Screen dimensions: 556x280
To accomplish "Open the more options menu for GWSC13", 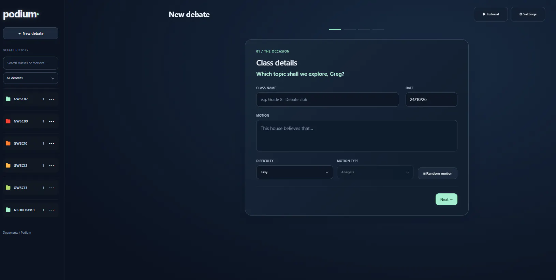I will 52,188.
